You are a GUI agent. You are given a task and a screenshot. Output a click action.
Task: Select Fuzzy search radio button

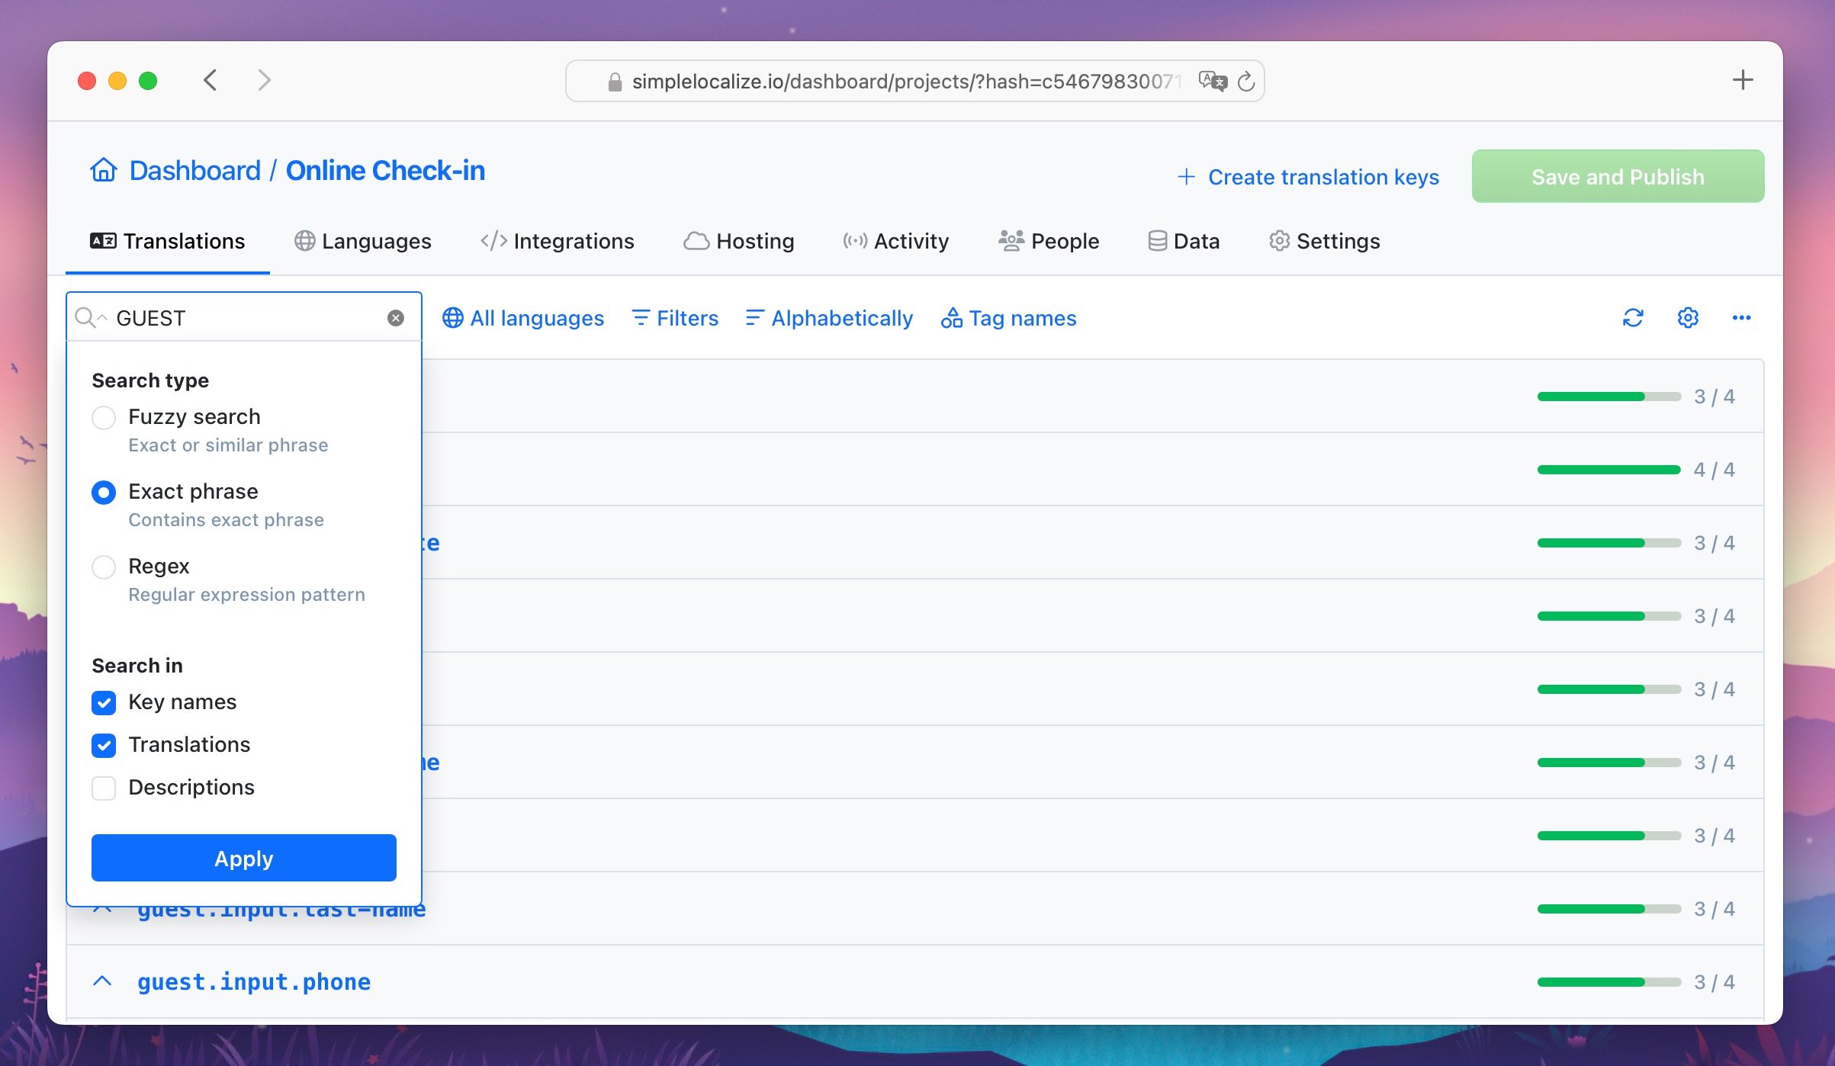(x=104, y=416)
